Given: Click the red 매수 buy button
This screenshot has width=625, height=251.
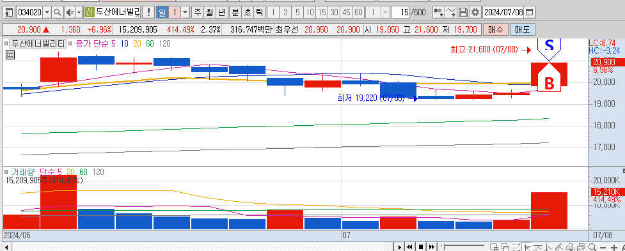Looking at the screenshot, I should (x=495, y=29).
